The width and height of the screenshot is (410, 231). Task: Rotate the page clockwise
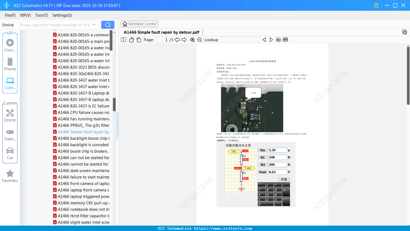click(139, 40)
